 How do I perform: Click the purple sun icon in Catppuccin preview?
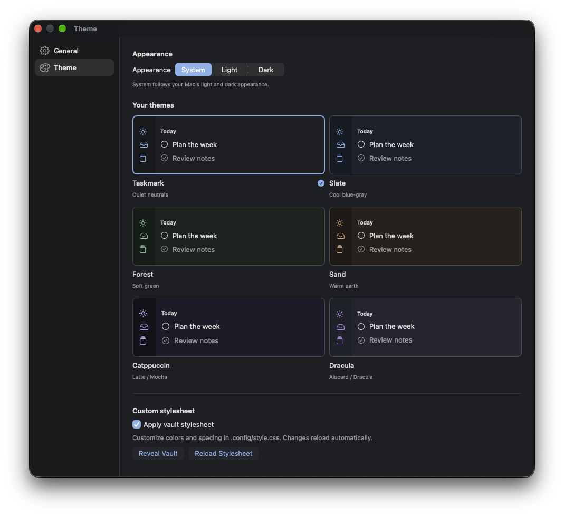pos(143,313)
